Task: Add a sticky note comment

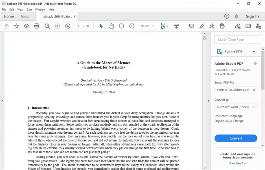Action: tap(191, 26)
